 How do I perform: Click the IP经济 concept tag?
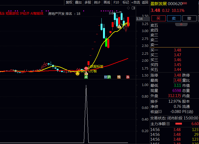[x=25, y=13]
